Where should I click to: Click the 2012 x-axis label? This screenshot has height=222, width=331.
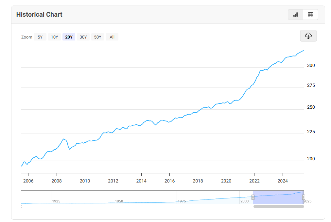pyautogui.click(x=113, y=181)
